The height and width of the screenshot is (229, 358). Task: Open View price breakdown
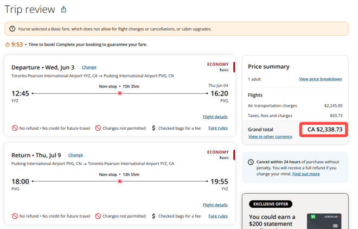[320, 79]
